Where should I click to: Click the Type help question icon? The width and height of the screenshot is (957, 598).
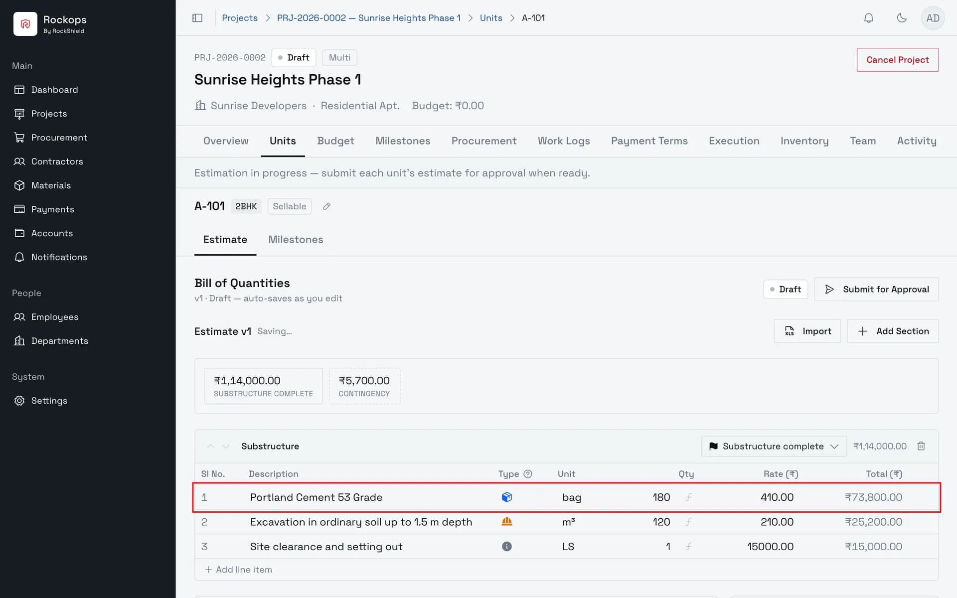pyautogui.click(x=528, y=474)
